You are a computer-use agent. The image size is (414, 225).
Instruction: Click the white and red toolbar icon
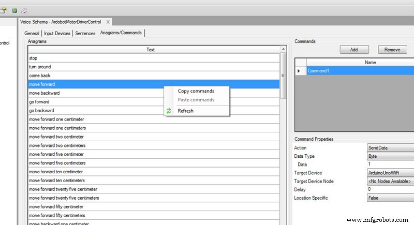point(24,10)
